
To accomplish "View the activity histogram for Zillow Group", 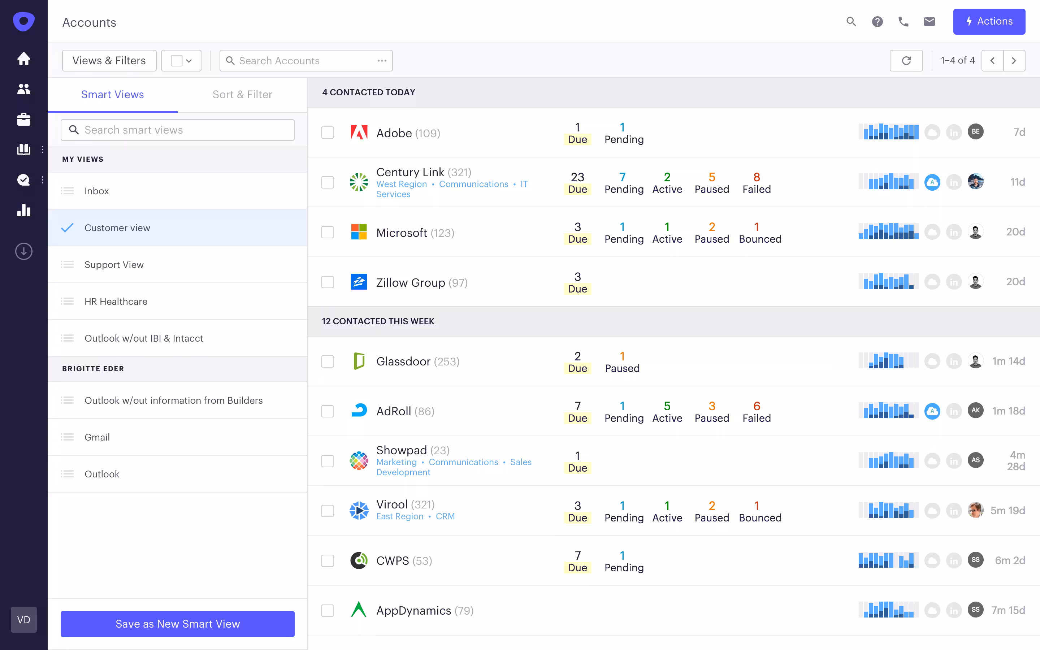I will click(x=888, y=282).
